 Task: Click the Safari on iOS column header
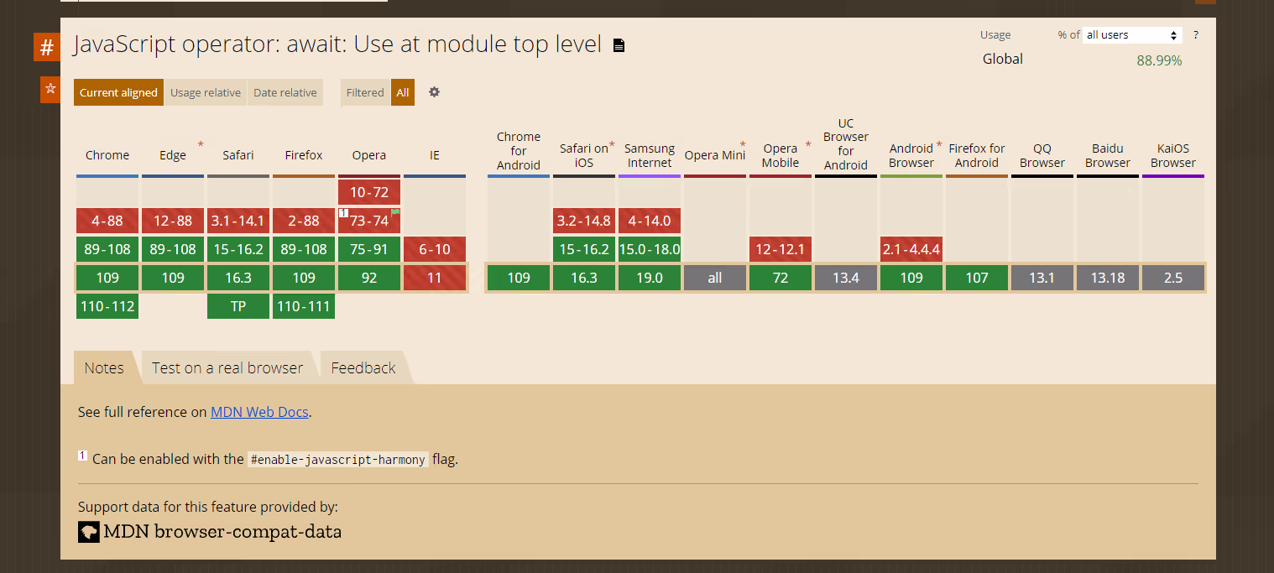[584, 155]
